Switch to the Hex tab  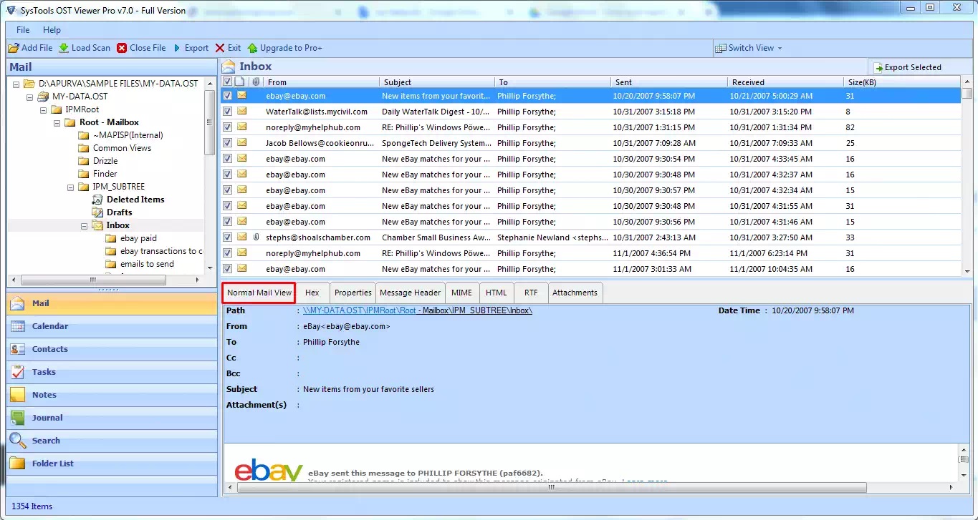pyautogui.click(x=312, y=293)
